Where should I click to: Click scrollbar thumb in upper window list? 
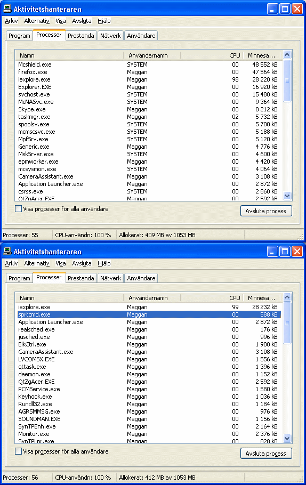[287, 80]
